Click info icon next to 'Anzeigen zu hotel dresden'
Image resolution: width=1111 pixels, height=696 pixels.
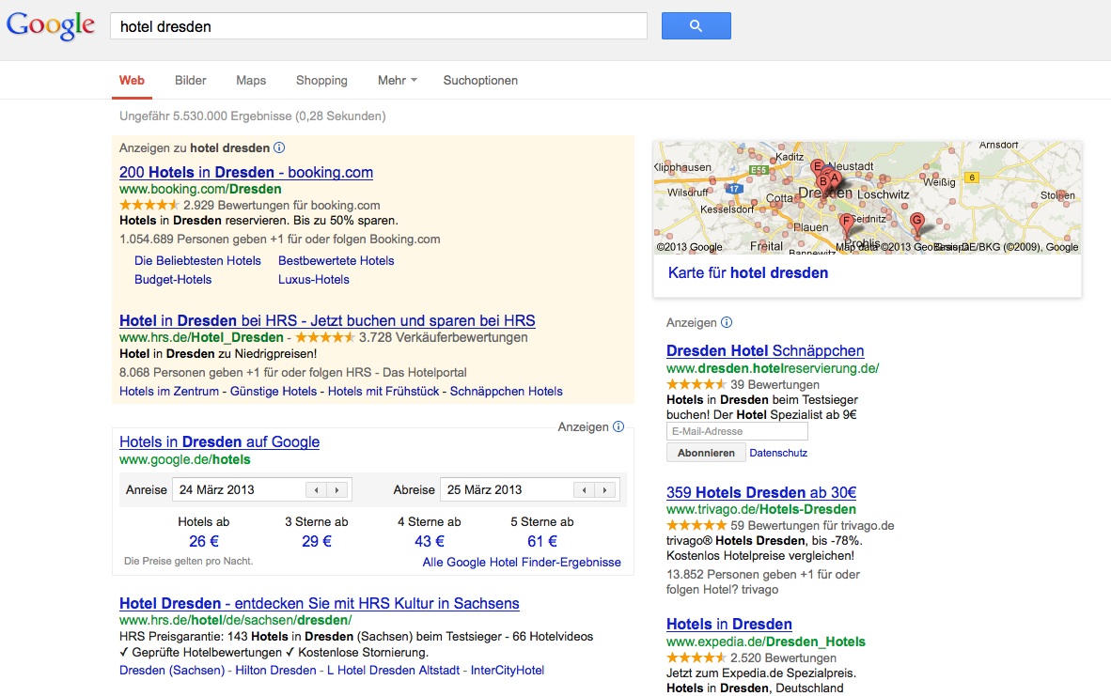[279, 147]
